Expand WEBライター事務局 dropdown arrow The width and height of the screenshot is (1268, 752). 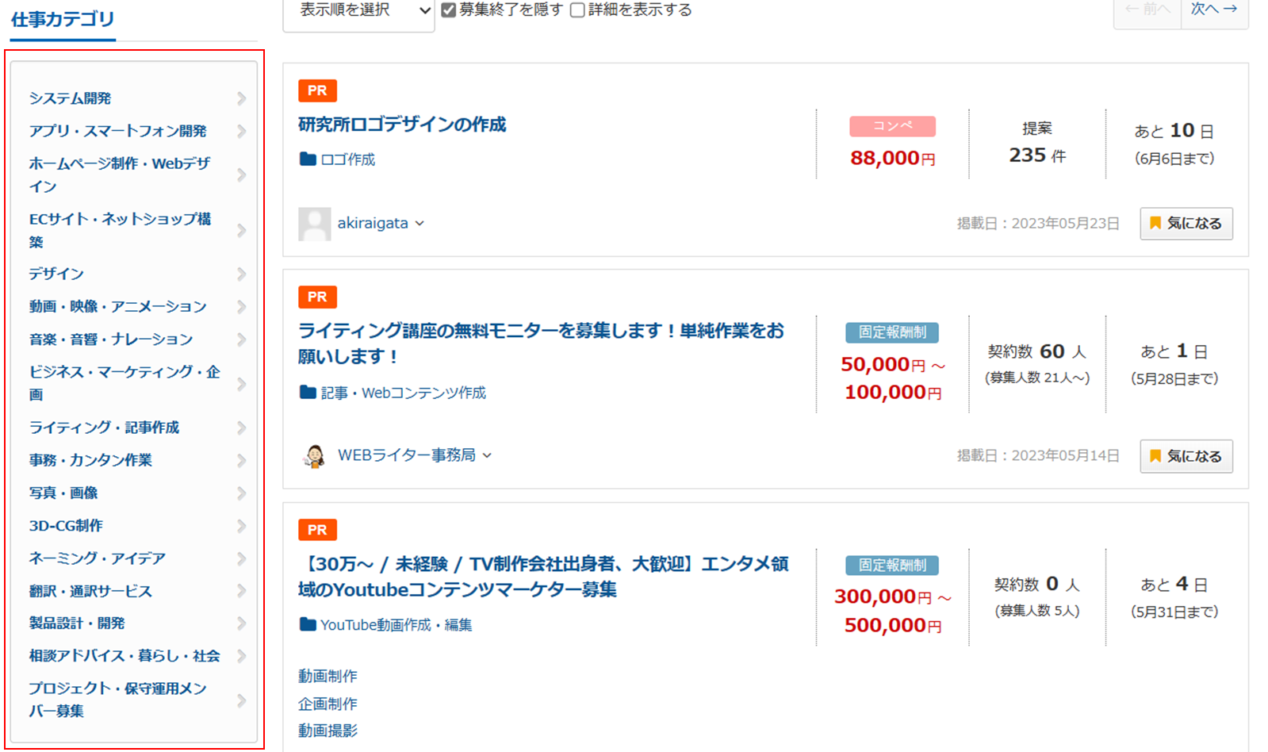click(x=487, y=455)
